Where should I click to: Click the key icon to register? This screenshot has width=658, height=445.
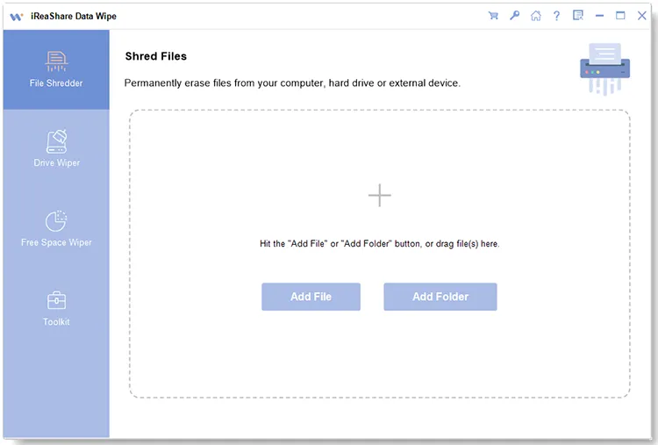[x=515, y=16]
